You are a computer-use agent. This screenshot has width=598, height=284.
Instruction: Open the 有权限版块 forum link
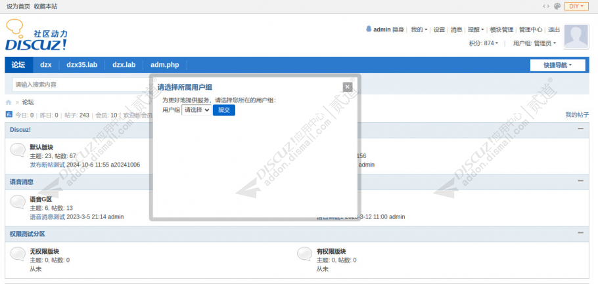pos(331,252)
